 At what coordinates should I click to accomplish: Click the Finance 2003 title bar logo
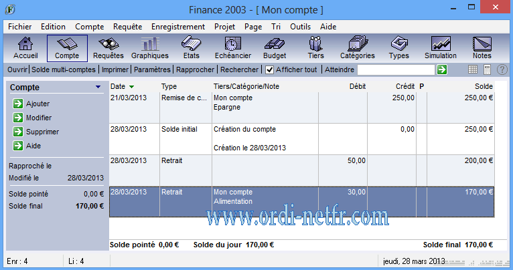[x=10, y=9]
